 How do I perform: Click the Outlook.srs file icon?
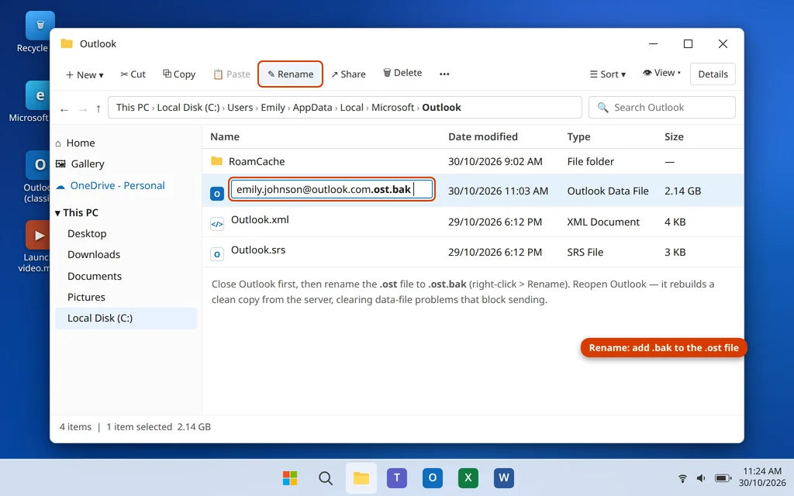tap(217, 254)
